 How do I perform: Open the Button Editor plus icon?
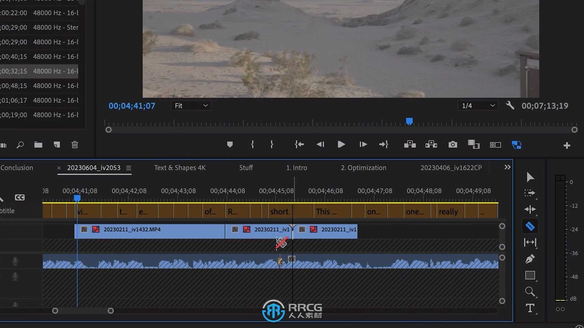click(x=567, y=145)
